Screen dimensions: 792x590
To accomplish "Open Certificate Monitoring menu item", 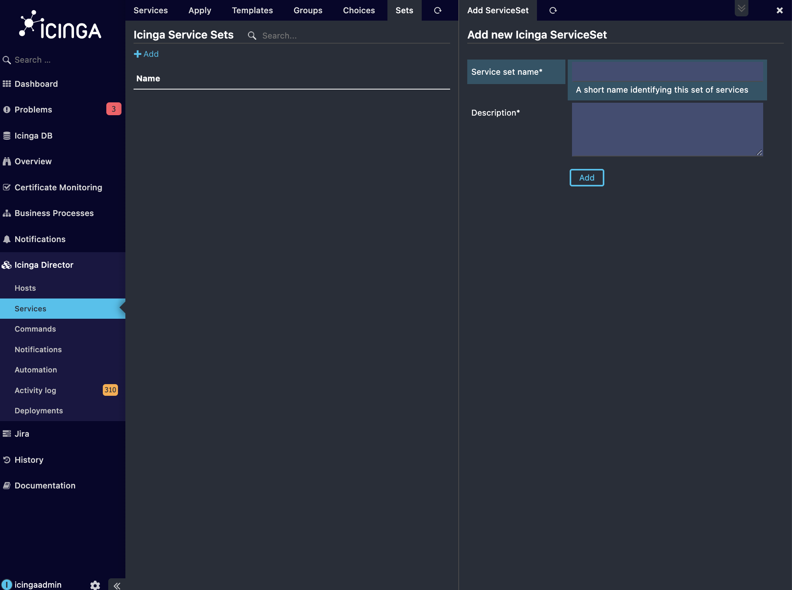I will pyautogui.click(x=63, y=187).
